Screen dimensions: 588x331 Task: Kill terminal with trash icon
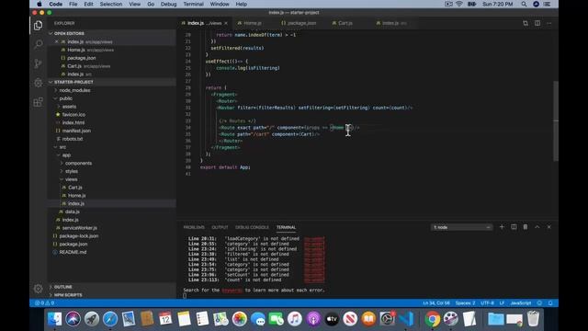526,227
